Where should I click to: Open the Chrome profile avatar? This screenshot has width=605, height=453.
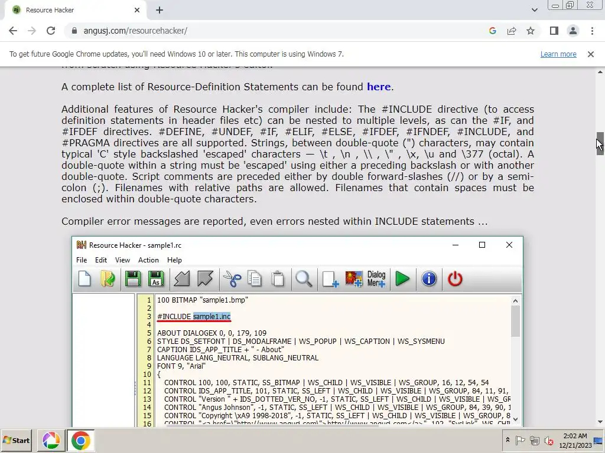click(x=573, y=31)
